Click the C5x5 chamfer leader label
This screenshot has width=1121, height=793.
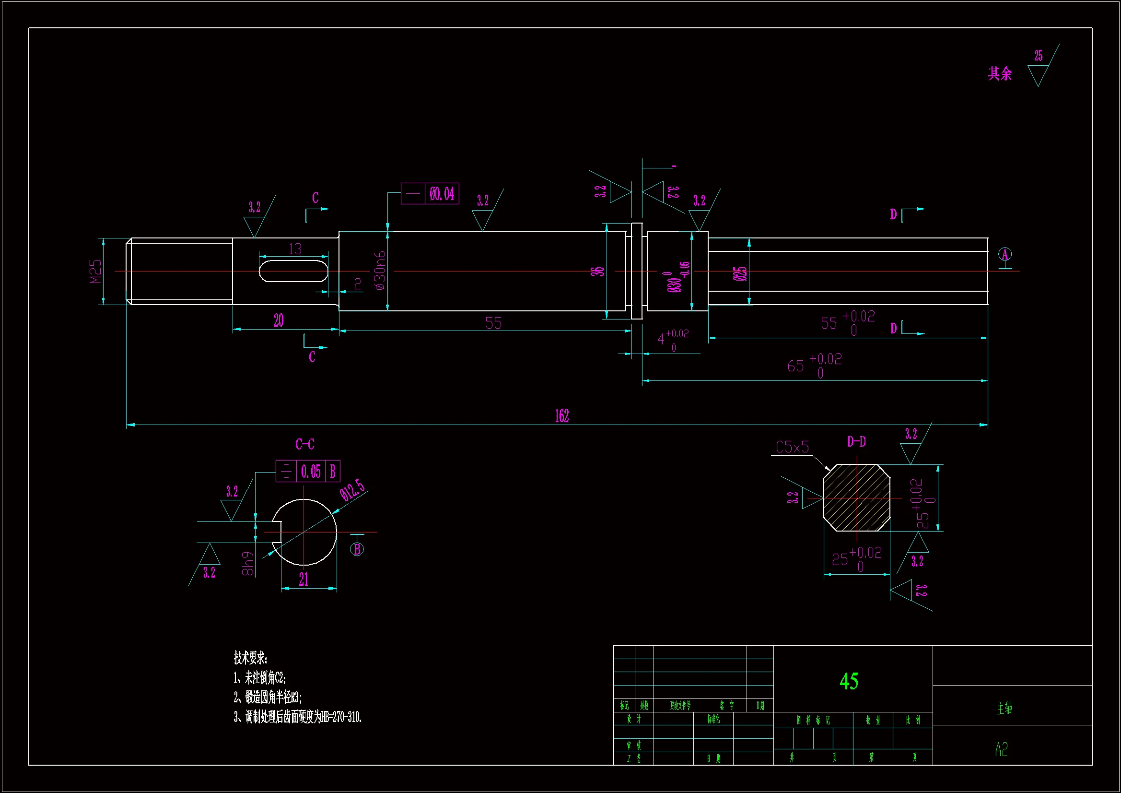(x=792, y=447)
